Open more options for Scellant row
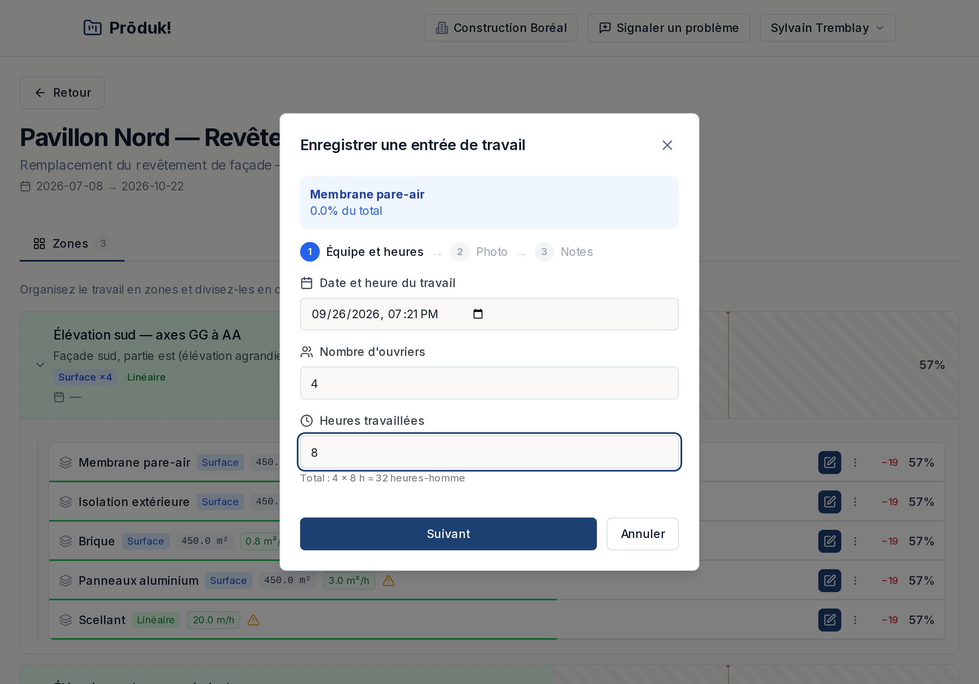979x684 pixels. pyautogui.click(x=855, y=620)
